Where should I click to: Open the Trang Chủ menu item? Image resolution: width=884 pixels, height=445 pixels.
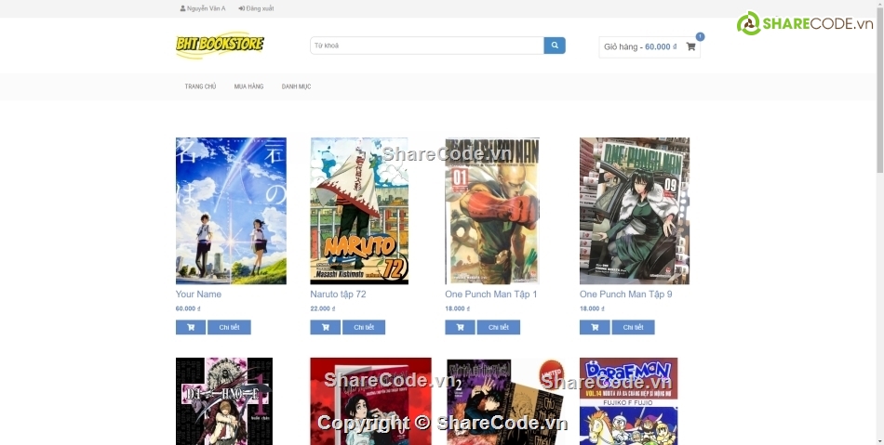tap(200, 86)
